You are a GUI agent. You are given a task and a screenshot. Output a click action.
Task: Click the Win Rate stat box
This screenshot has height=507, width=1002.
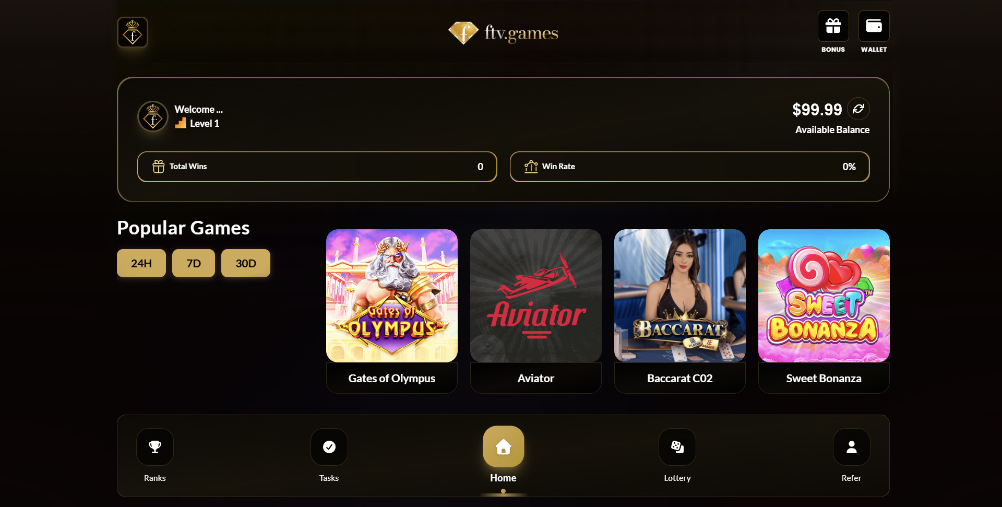[690, 167]
